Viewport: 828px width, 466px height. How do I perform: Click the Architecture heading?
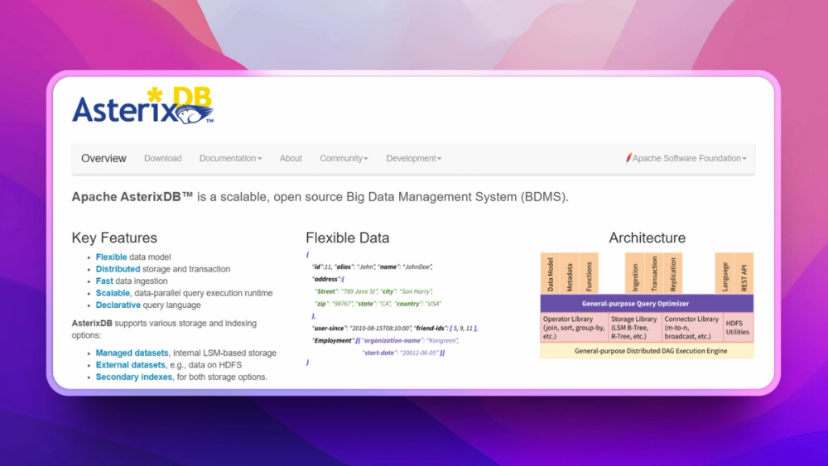point(647,238)
